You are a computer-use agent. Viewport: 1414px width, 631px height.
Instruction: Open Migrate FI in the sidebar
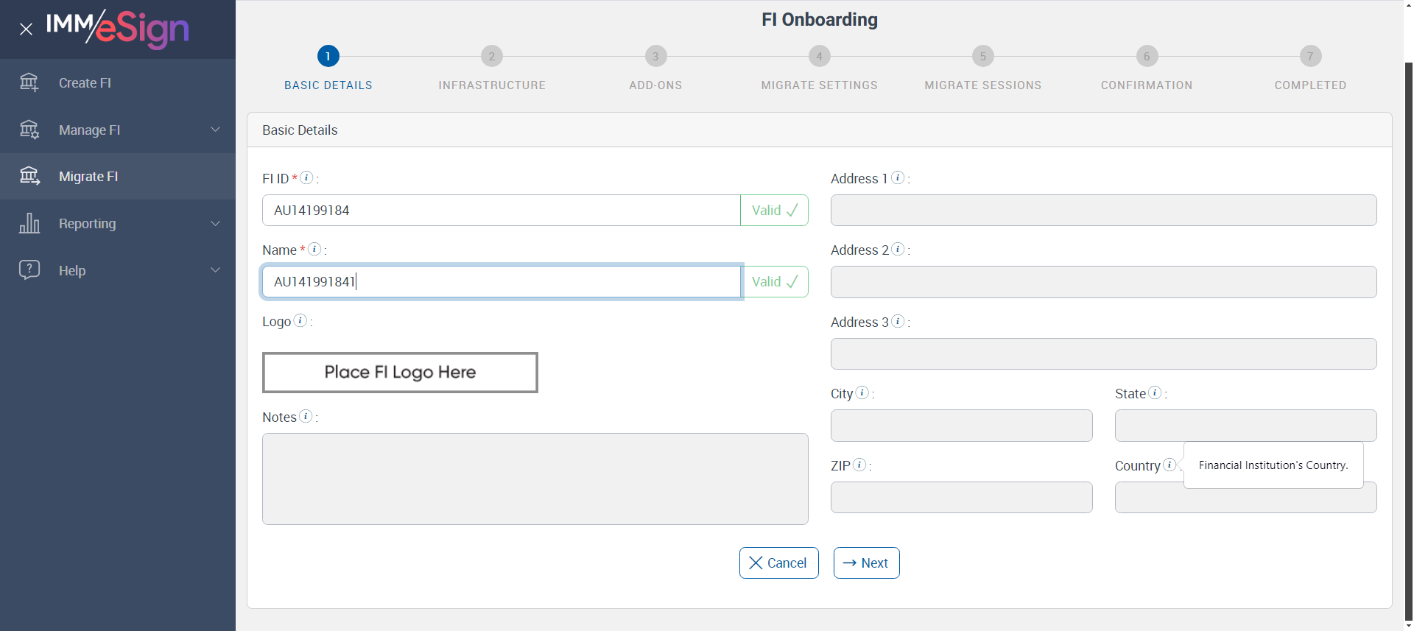click(x=88, y=177)
